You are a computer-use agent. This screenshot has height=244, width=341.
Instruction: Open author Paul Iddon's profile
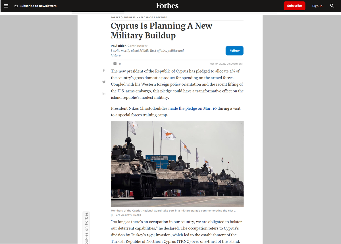118,46
